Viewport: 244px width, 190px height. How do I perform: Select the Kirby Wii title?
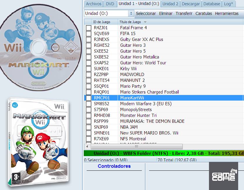(x=128, y=69)
